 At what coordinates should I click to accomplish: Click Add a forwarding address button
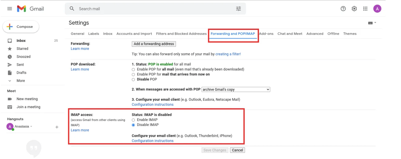(154, 44)
